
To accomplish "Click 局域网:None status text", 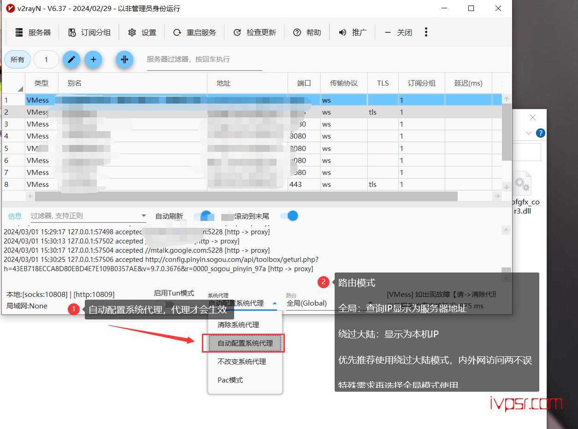I will coord(27,306).
